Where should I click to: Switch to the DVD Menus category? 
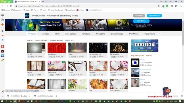(134, 34)
